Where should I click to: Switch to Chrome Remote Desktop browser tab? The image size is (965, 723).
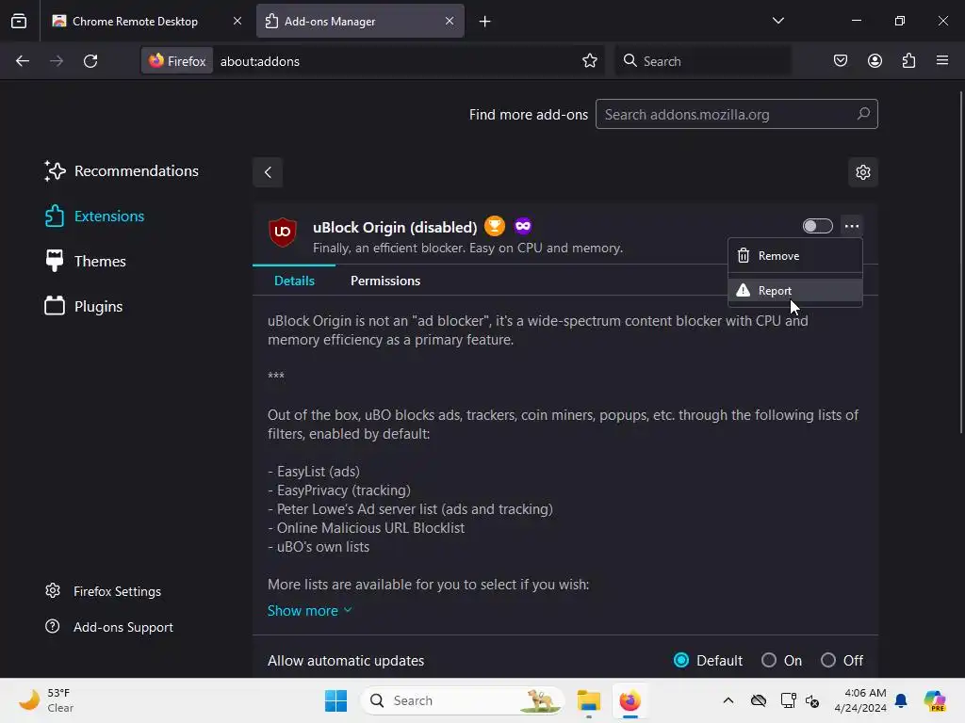click(x=146, y=21)
